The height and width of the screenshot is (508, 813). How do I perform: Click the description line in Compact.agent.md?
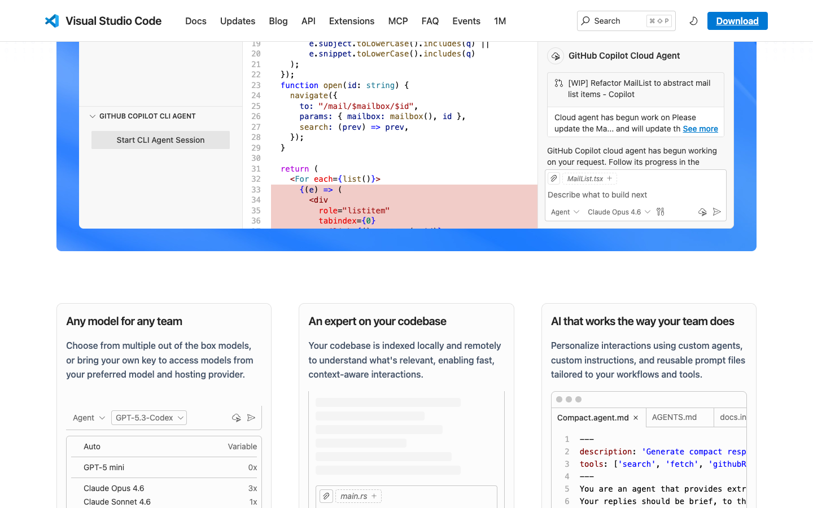(663, 452)
